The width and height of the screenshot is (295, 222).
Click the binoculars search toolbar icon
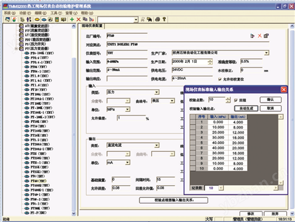pyautogui.click(x=149, y=20)
